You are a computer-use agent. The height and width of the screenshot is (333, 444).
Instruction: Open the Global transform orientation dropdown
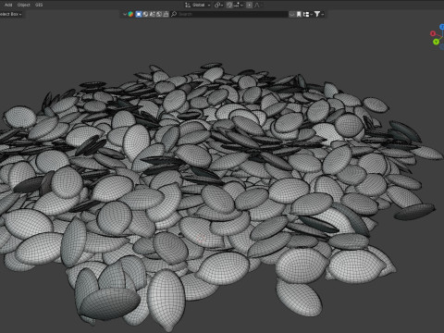[198, 5]
